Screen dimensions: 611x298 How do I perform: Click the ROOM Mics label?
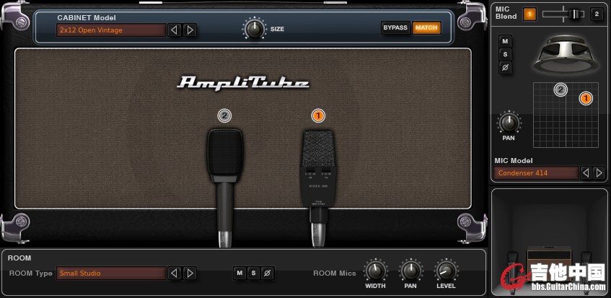tap(334, 273)
